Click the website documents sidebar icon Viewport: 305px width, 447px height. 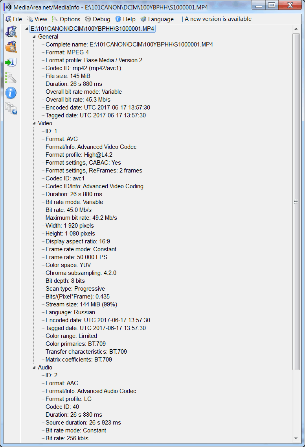11,108
